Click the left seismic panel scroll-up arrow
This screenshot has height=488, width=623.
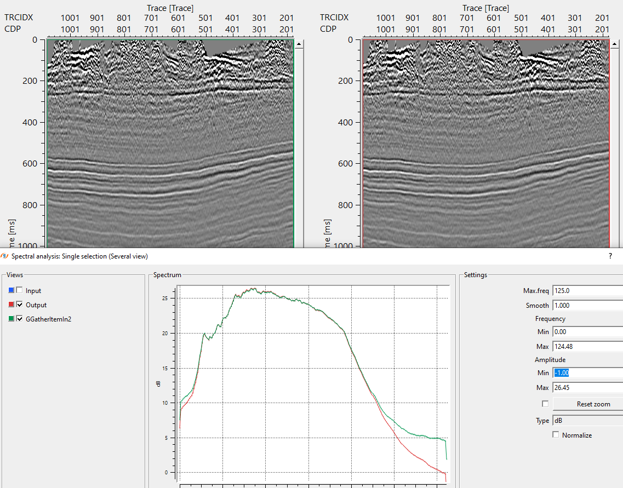tap(299, 43)
